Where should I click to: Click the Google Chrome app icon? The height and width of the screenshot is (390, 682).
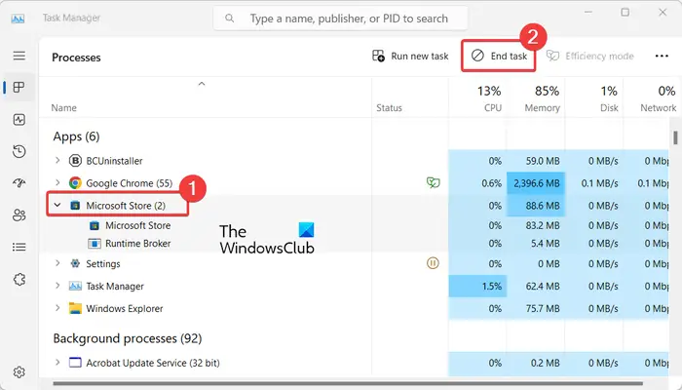tap(75, 183)
